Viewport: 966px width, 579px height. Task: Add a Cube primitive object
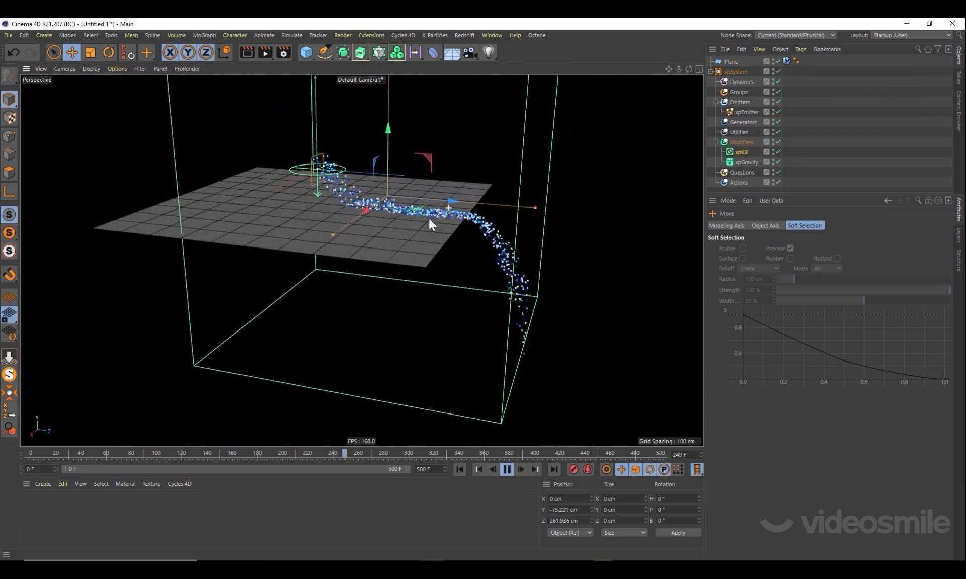click(x=306, y=52)
